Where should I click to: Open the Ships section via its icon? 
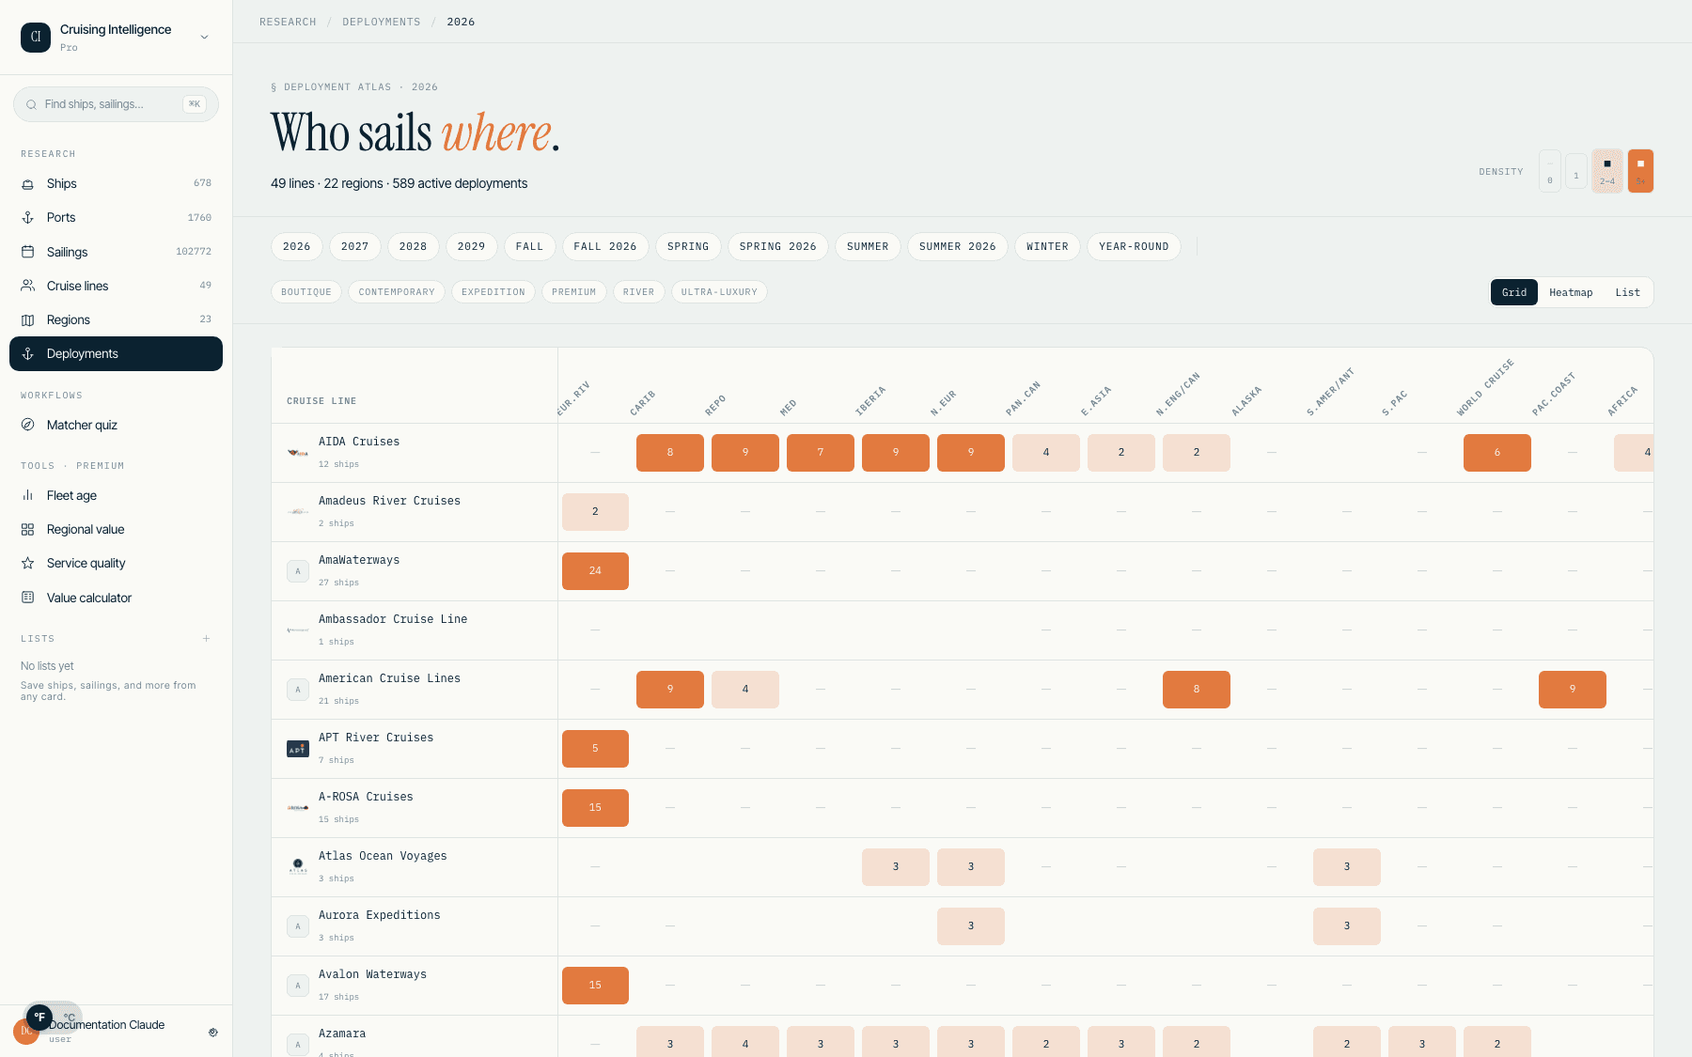28,184
